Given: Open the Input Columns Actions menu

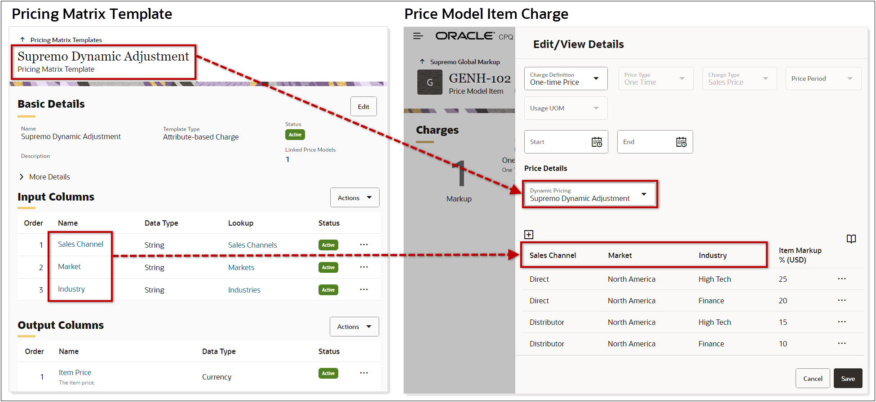Looking at the screenshot, I should coord(354,198).
